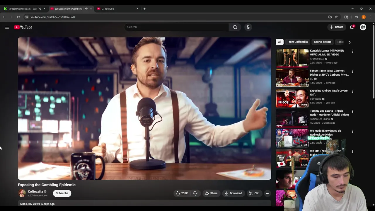Switch to the (2) YouTube tab
The image size is (375, 211).
coord(114,9)
